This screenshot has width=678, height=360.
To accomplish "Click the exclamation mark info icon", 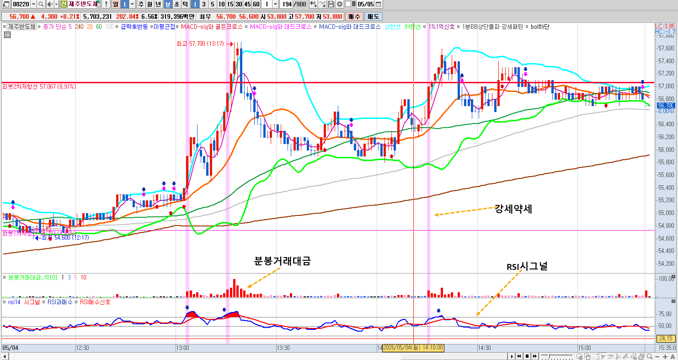I will (x=106, y=4).
